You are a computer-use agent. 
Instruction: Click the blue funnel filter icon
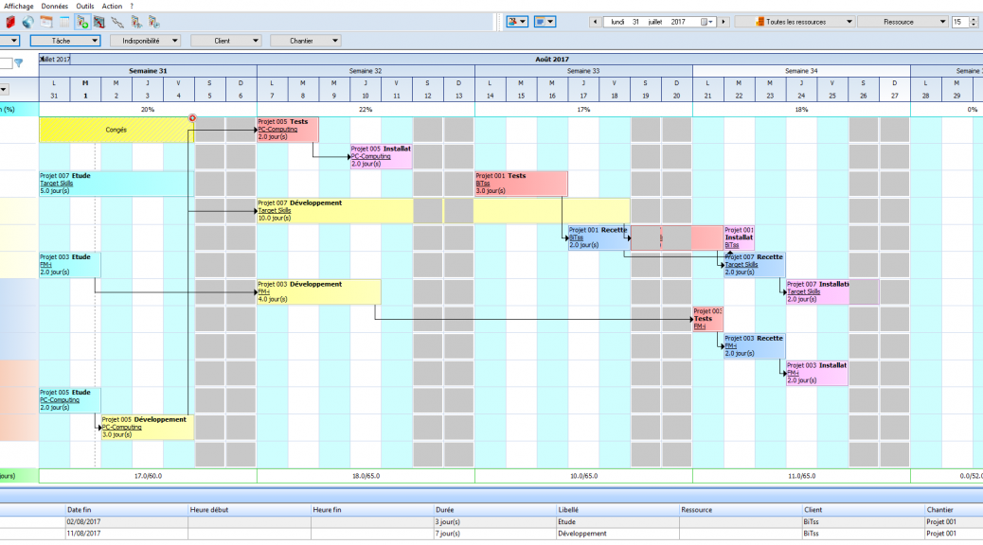click(19, 62)
